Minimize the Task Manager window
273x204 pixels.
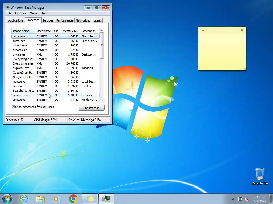click(88, 8)
